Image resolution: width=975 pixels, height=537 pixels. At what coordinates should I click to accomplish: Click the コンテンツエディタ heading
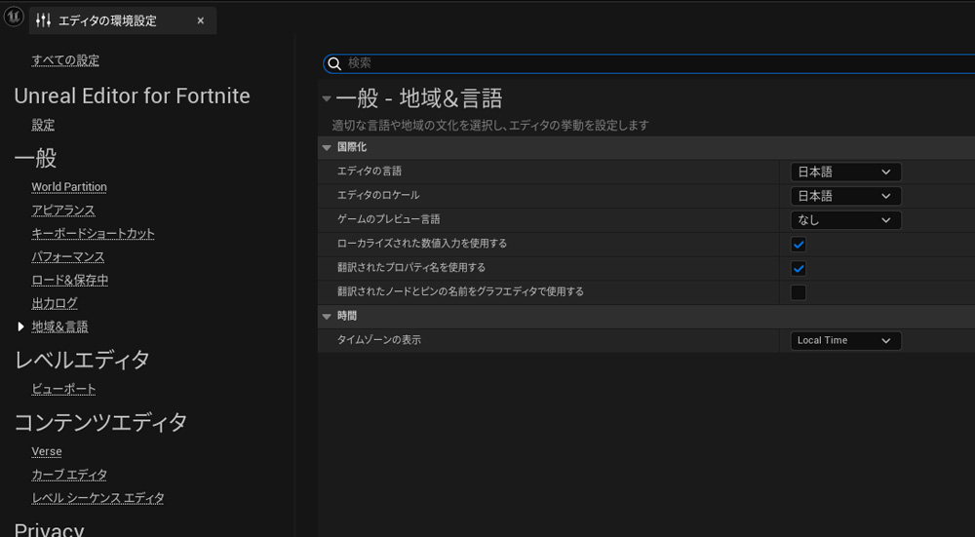[100, 422]
